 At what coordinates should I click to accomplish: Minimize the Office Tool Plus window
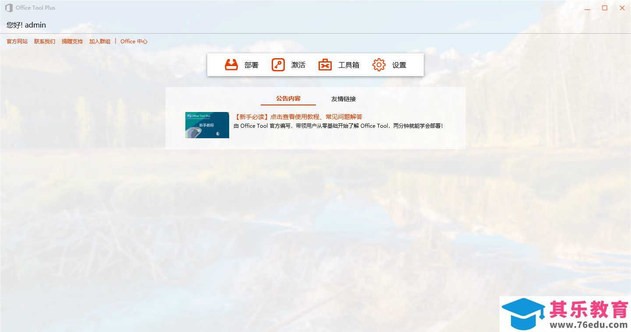(587, 8)
